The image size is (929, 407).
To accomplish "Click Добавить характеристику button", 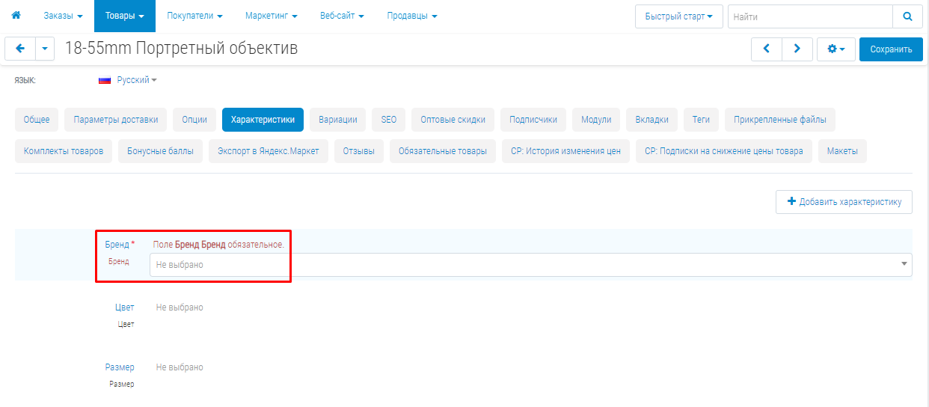I will tap(844, 202).
